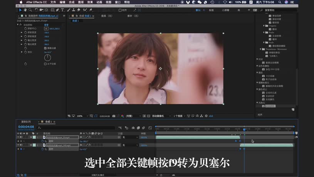Viewport: 314px width, 177px height.
Task: Collapse layer 1 properties twirl arrow
Action: 31,137
